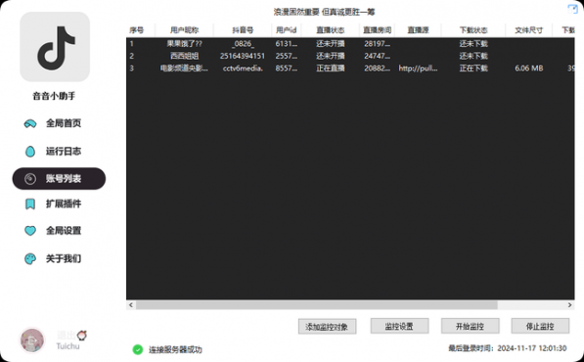This screenshot has height=362, width=584.
Task: Click the 直播源 column header
Action: point(418,30)
